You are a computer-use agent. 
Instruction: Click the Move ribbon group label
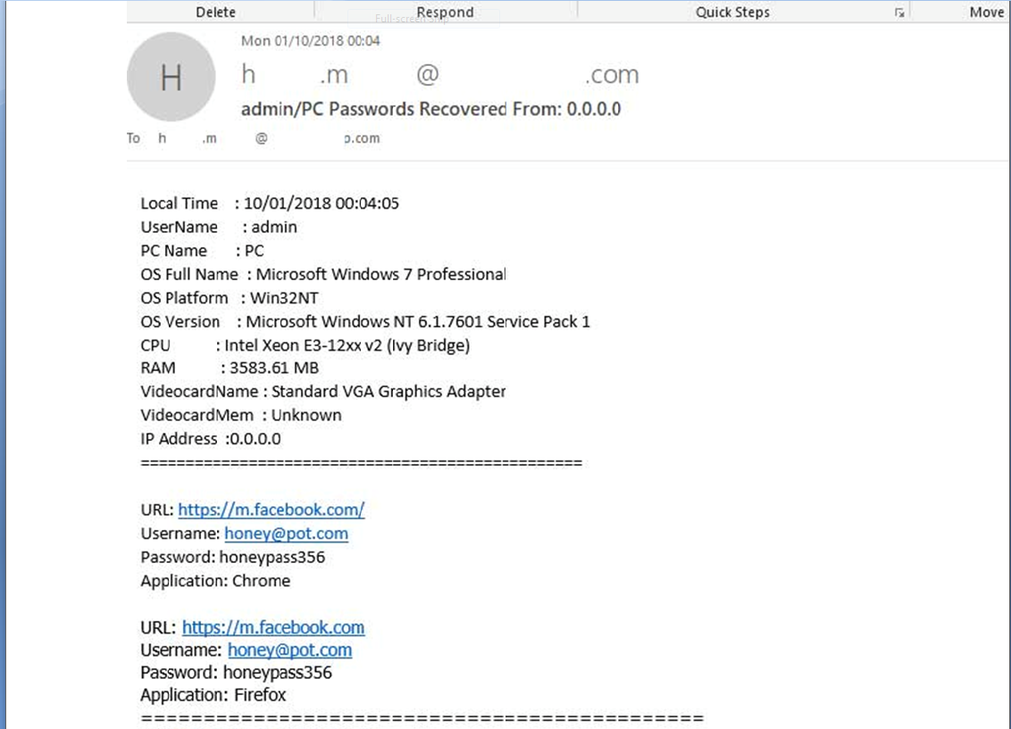click(986, 12)
